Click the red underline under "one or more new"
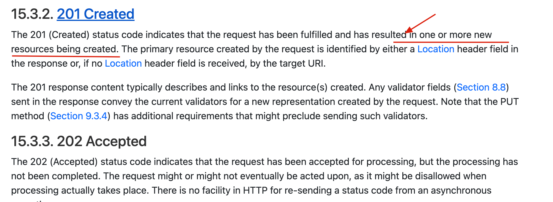 [x=451, y=42]
